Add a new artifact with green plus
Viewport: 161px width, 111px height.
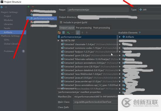[x=29, y=7]
